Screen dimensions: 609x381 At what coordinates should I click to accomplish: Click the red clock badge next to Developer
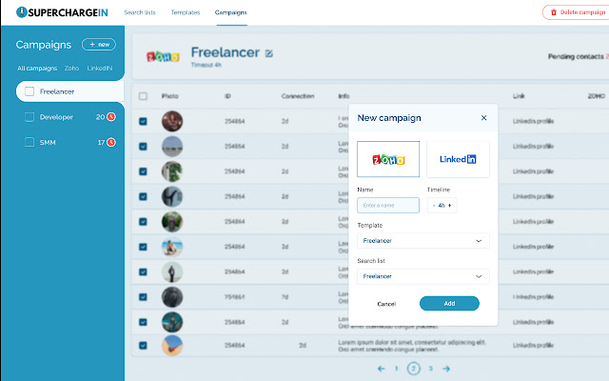111,116
